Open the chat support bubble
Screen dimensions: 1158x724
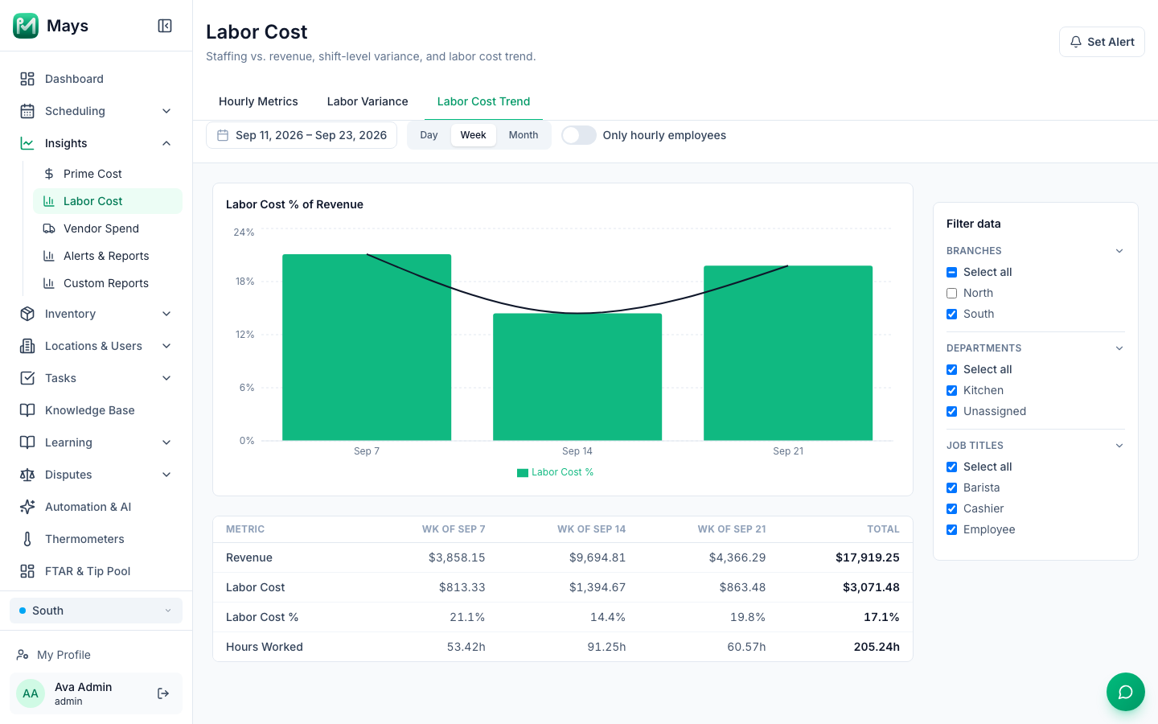[x=1126, y=692]
